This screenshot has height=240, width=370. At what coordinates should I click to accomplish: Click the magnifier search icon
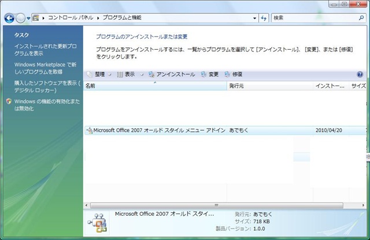pos(361,18)
